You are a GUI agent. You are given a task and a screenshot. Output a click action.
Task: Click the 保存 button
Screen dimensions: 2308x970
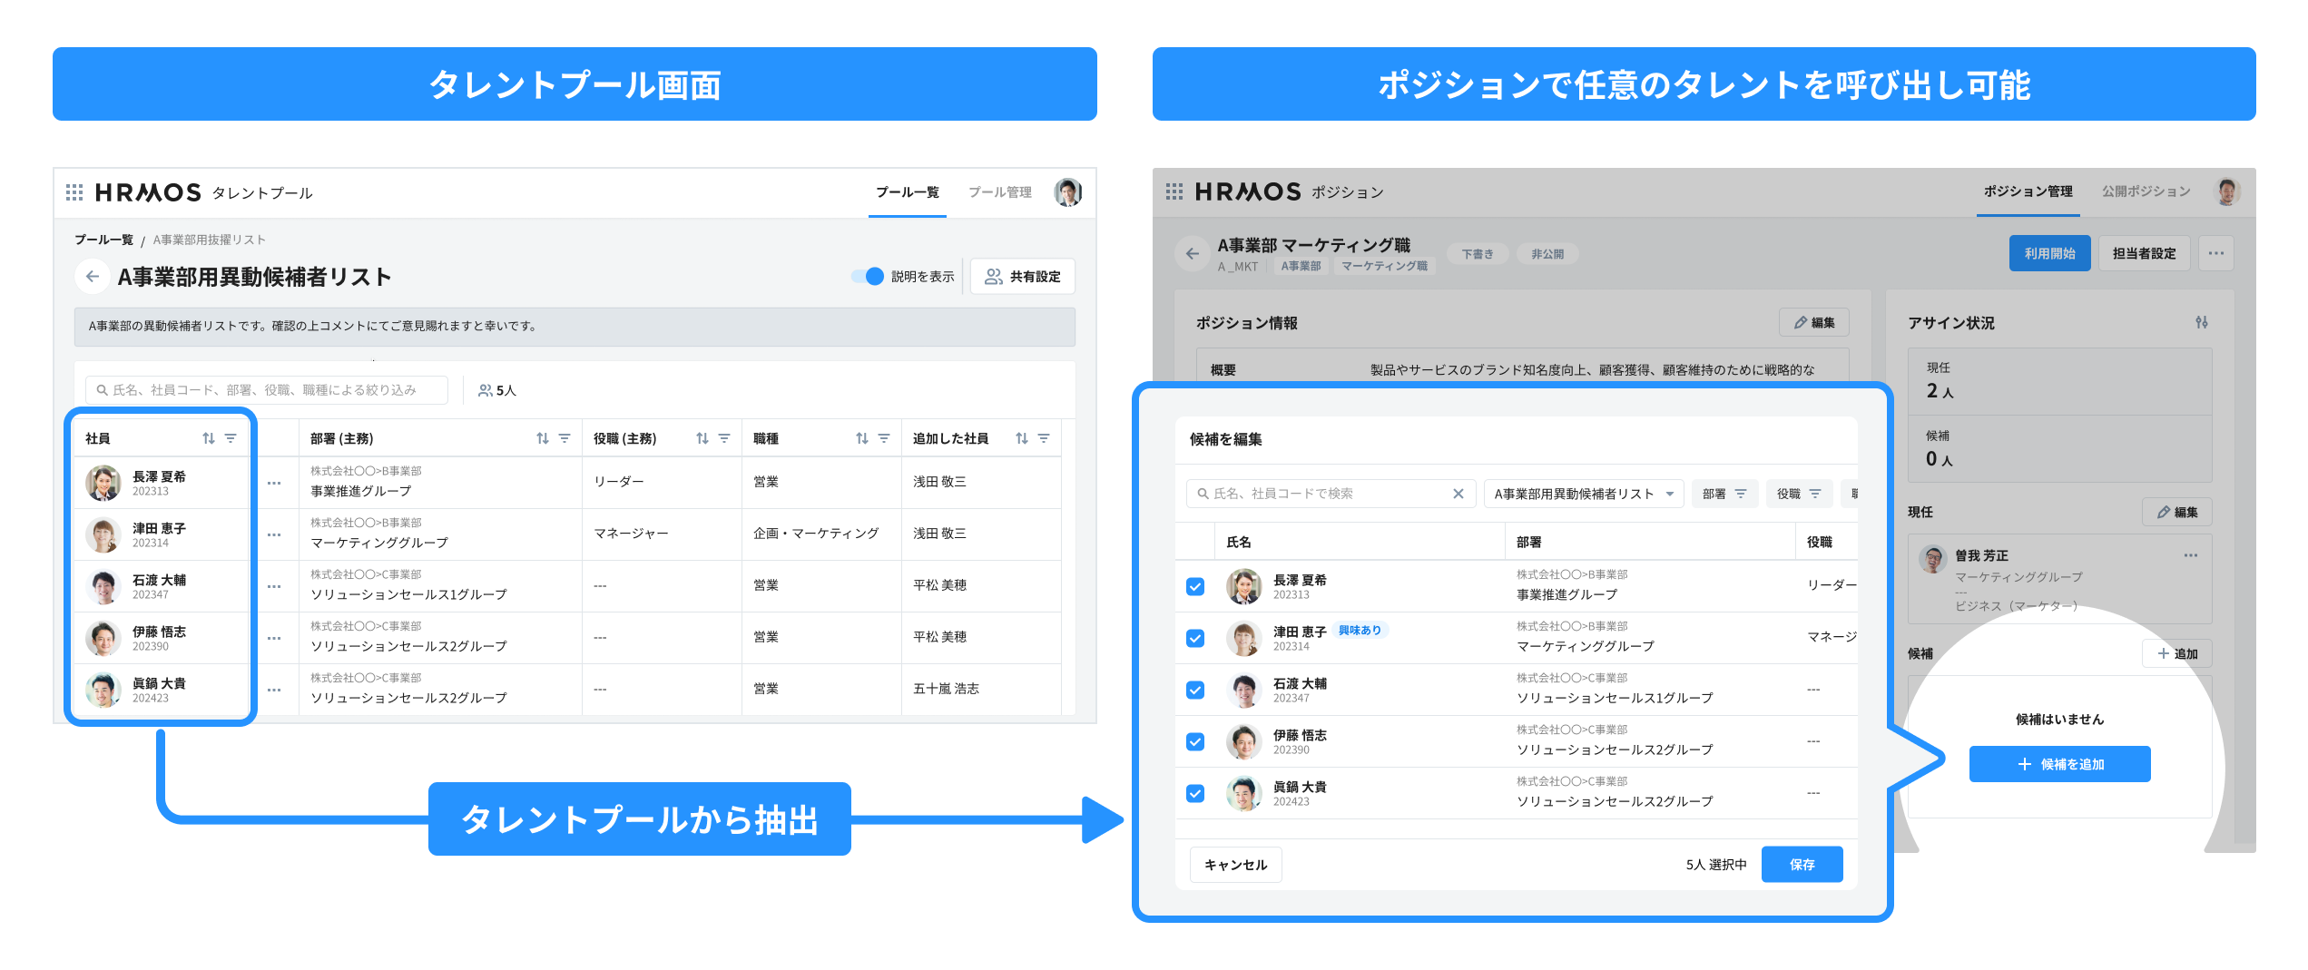pyautogui.click(x=1802, y=865)
